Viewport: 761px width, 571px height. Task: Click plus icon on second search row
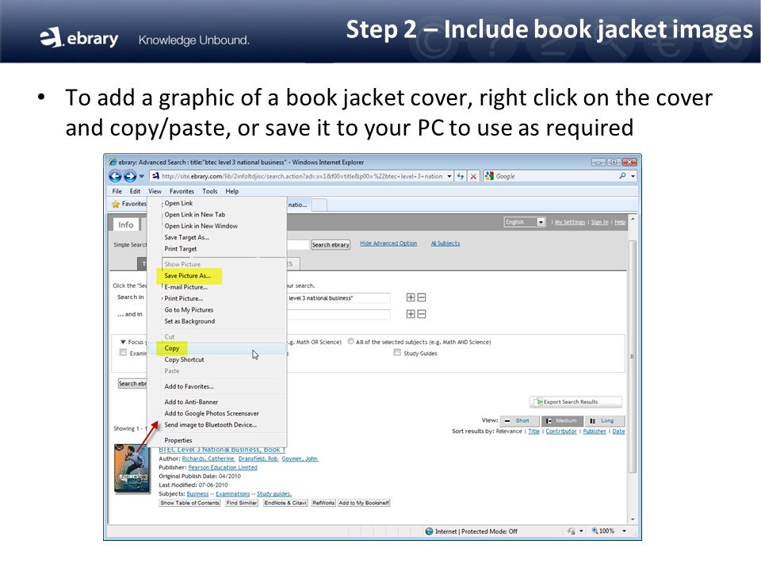click(411, 314)
